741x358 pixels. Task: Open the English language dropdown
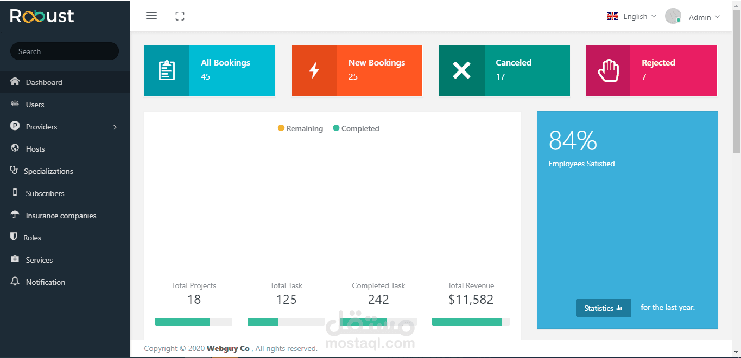(x=632, y=16)
